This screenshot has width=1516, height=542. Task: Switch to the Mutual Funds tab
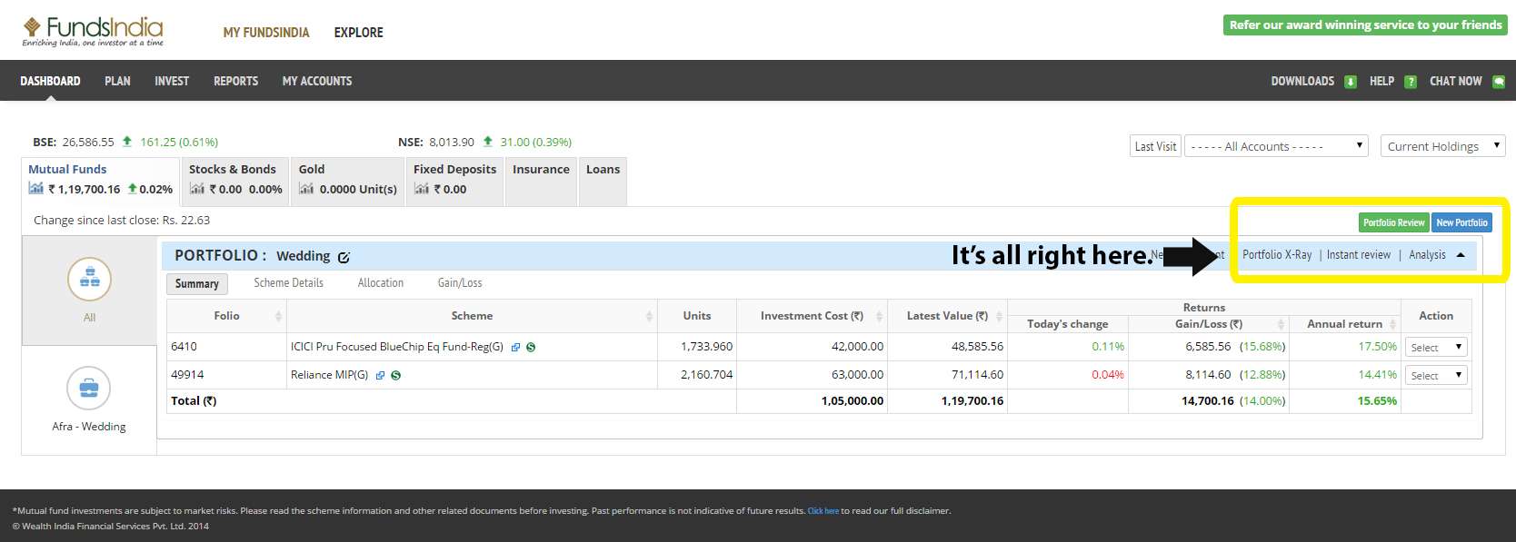pos(100,182)
